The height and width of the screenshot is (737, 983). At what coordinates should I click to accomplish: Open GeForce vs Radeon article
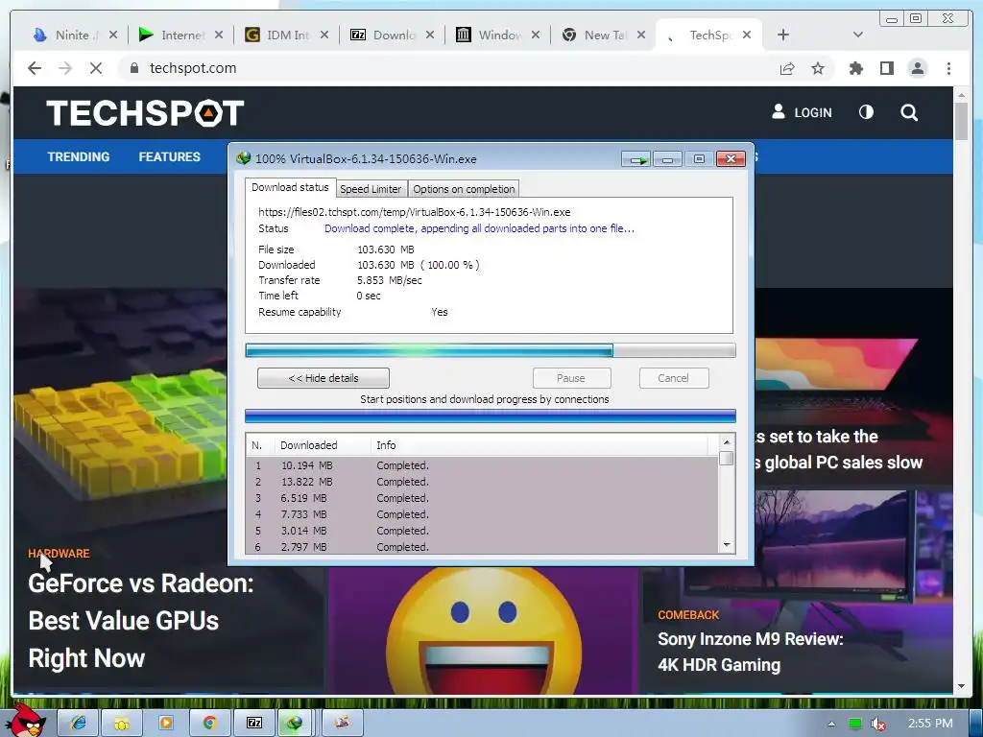point(141,621)
